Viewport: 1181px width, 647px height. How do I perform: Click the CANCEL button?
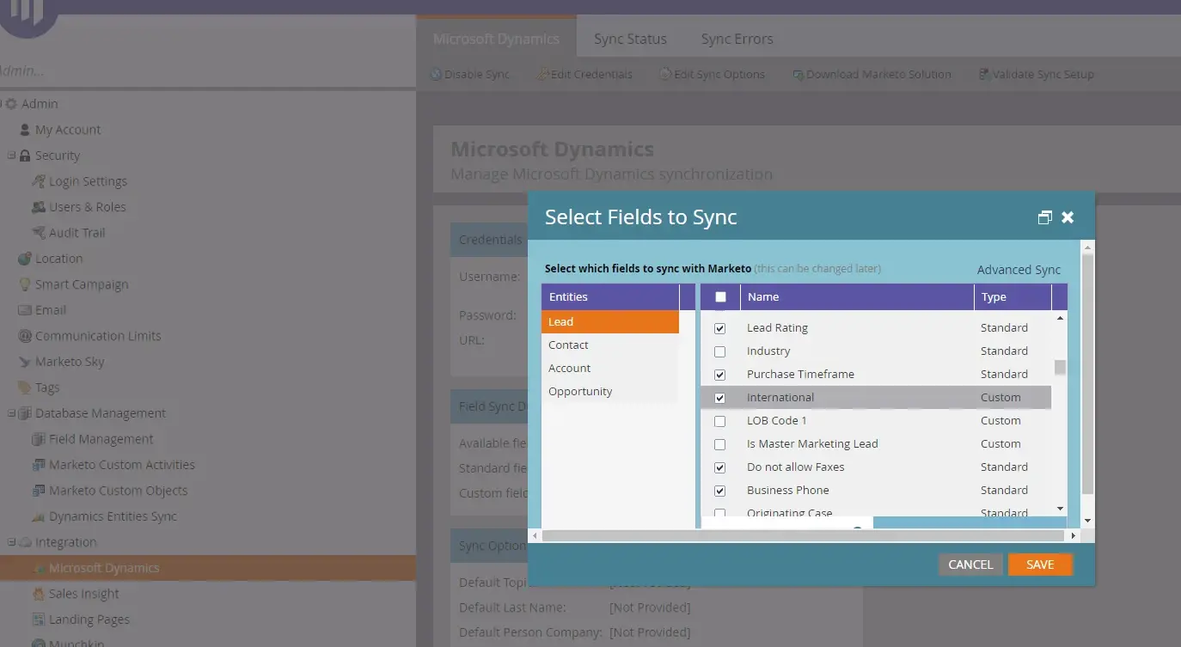click(x=970, y=565)
